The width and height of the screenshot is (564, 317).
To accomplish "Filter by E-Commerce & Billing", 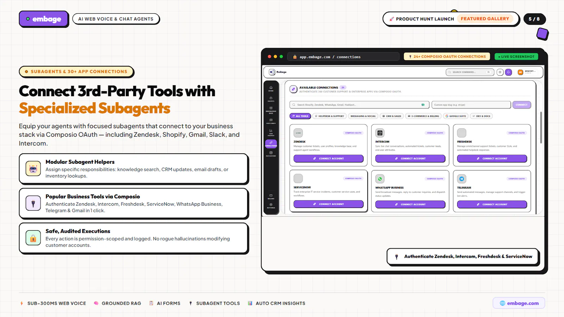I will (x=423, y=116).
